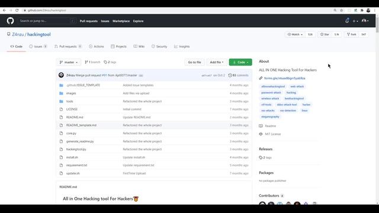
Task: Bookmark page using star icon in address bar
Action: 342,11
